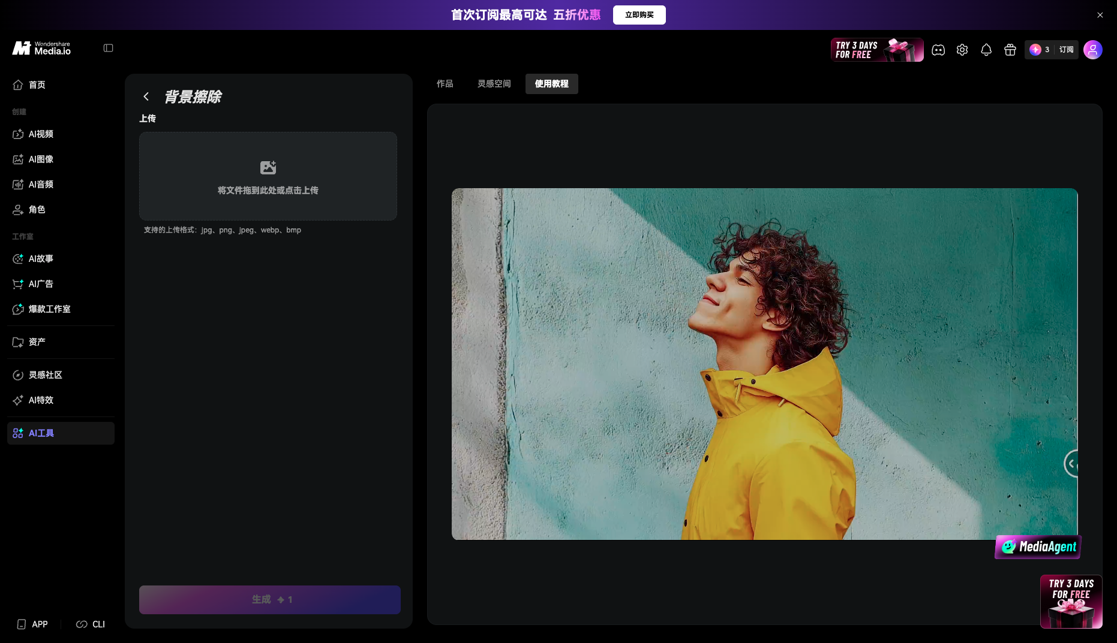Open the TRY 3 DAYS FOR FREE gift box popup

(x=1071, y=602)
